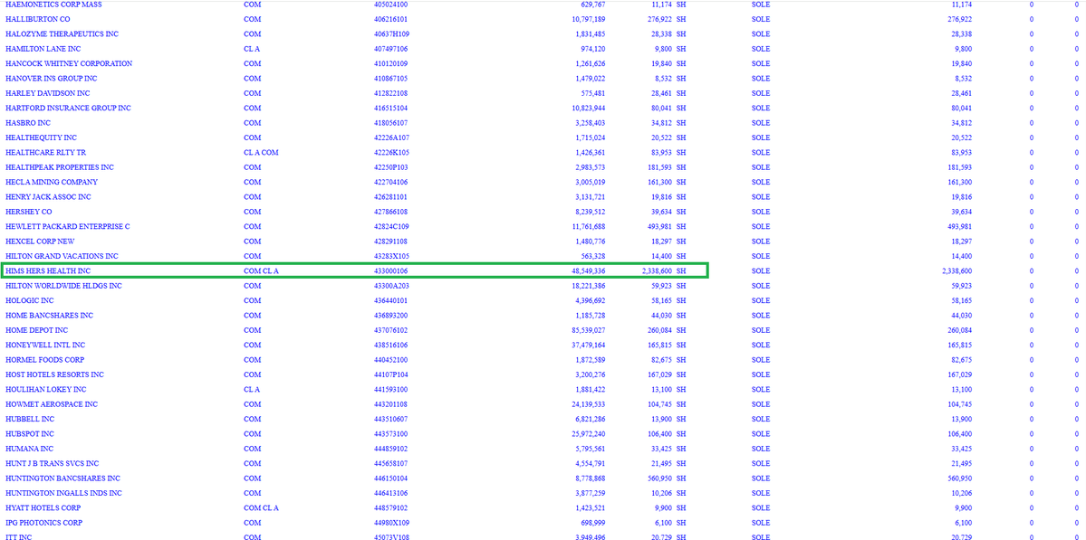Select HERSHEY CO issuer name
The height and width of the screenshot is (540, 1086).
pos(28,213)
